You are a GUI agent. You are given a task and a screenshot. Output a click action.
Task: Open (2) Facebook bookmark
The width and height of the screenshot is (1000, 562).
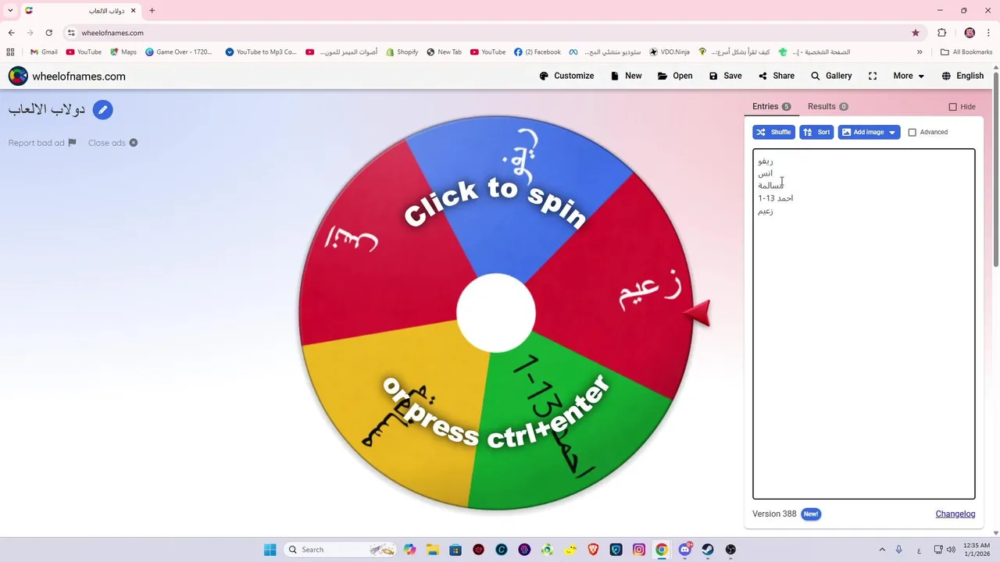(537, 52)
